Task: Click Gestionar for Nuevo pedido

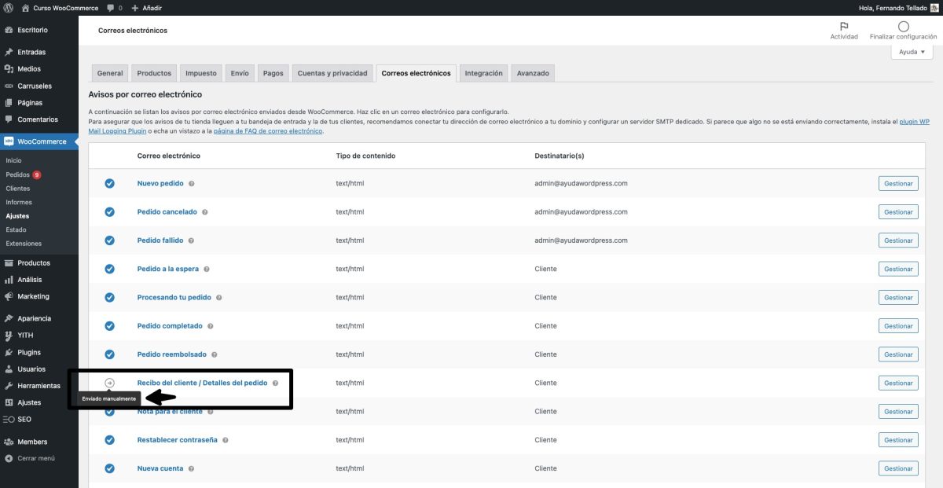Action: point(898,183)
